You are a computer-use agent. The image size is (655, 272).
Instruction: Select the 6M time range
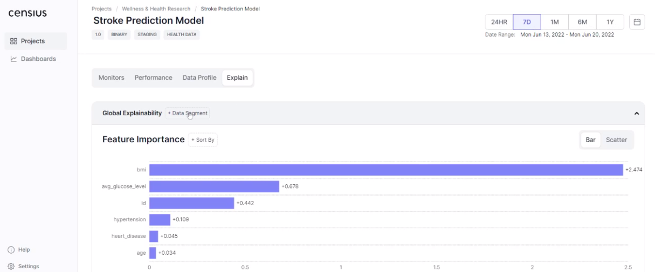click(582, 22)
